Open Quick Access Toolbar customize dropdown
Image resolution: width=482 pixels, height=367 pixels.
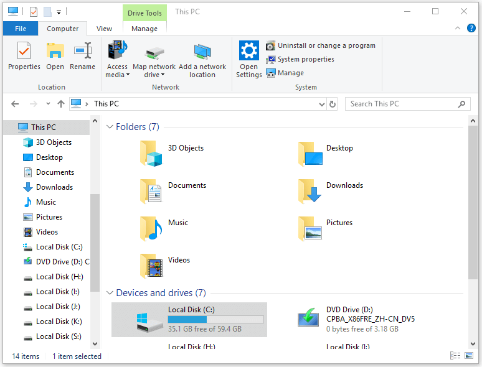coord(59,12)
